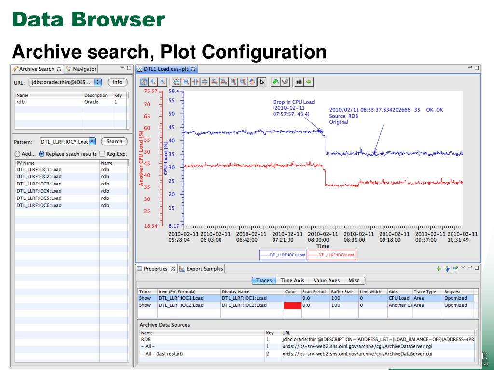Select the arrow pointer tool
The height and width of the screenshot is (370, 494).
coord(262,82)
